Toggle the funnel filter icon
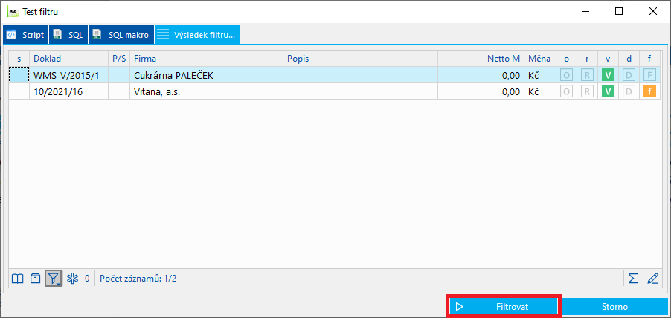This screenshot has width=671, height=318. click(54, 279)
